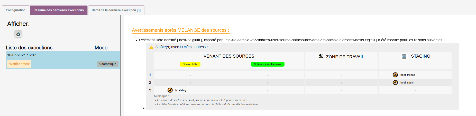Open the host-italy host name
This screenshot has height=116, width=476.
(181, 90)
